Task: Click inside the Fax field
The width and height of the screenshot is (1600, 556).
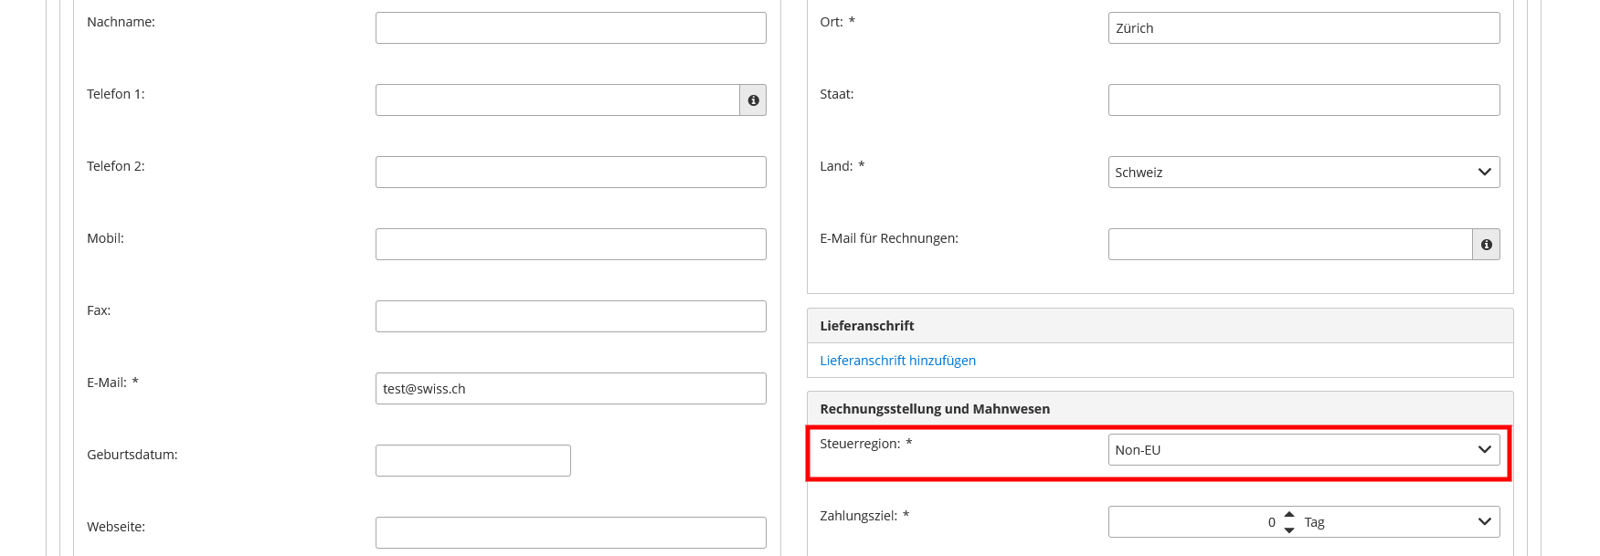Action: pos(570,317)
